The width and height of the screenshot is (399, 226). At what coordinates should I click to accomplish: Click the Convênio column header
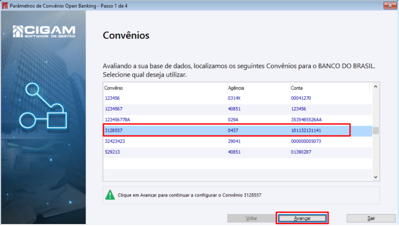pos(165,88)
